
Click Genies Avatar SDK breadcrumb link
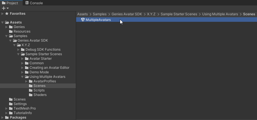click(127, 14)
